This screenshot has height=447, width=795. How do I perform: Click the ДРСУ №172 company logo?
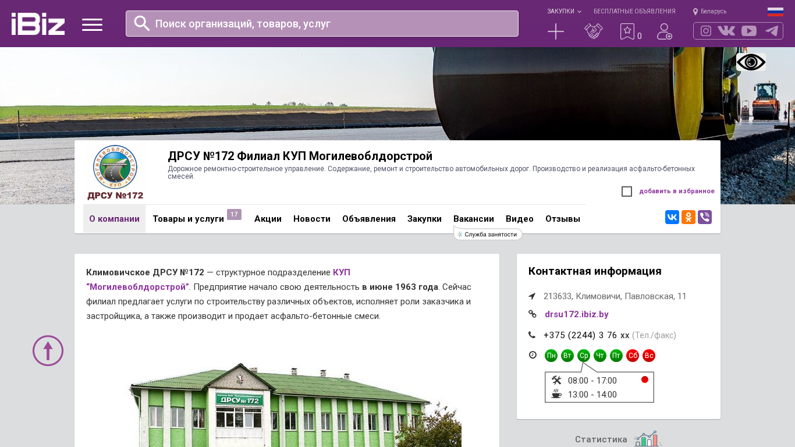pyautogui.click(x=115, y=172)
